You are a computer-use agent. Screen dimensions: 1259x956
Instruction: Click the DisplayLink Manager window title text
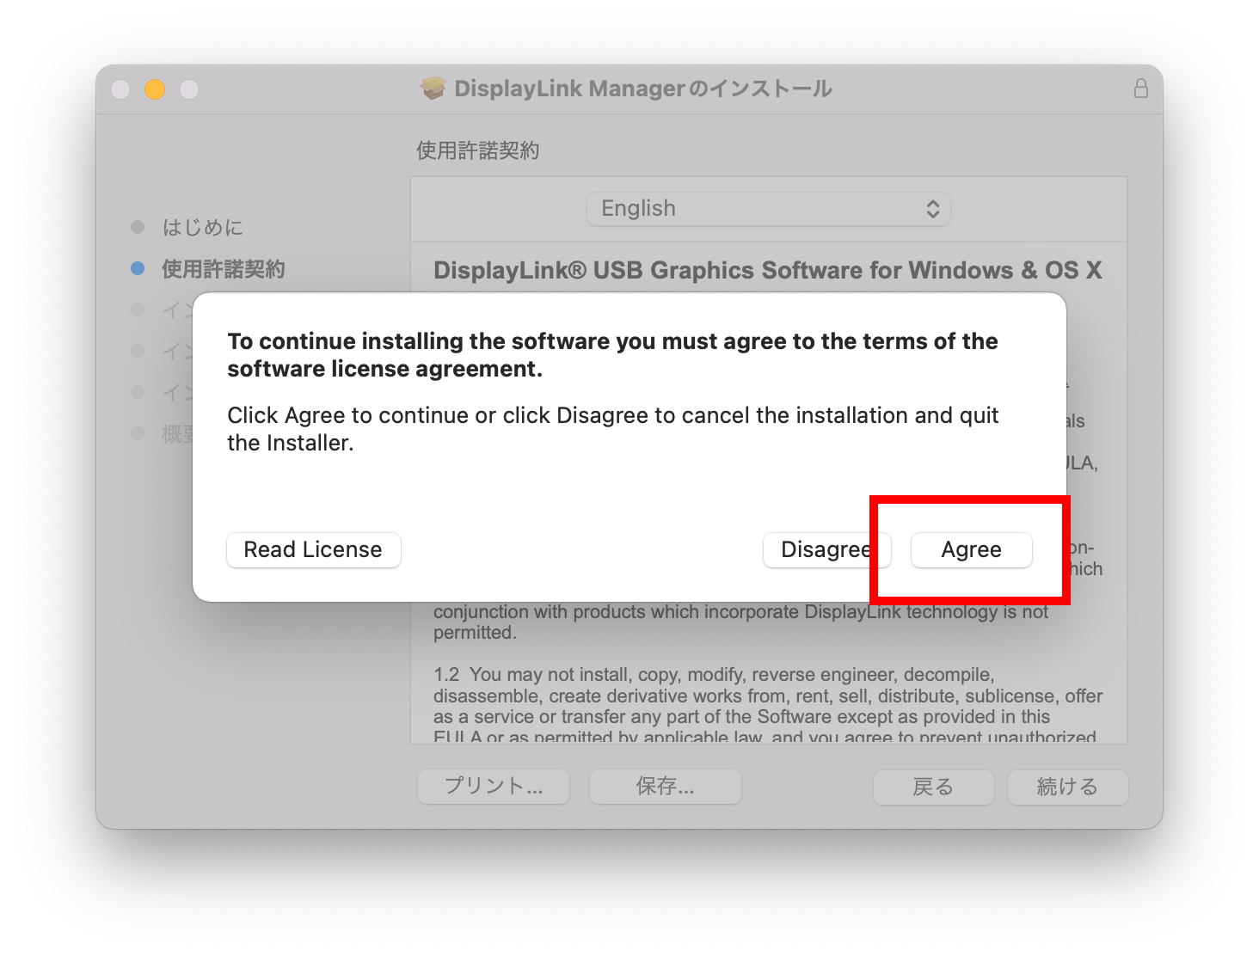(x=642, y=89)
